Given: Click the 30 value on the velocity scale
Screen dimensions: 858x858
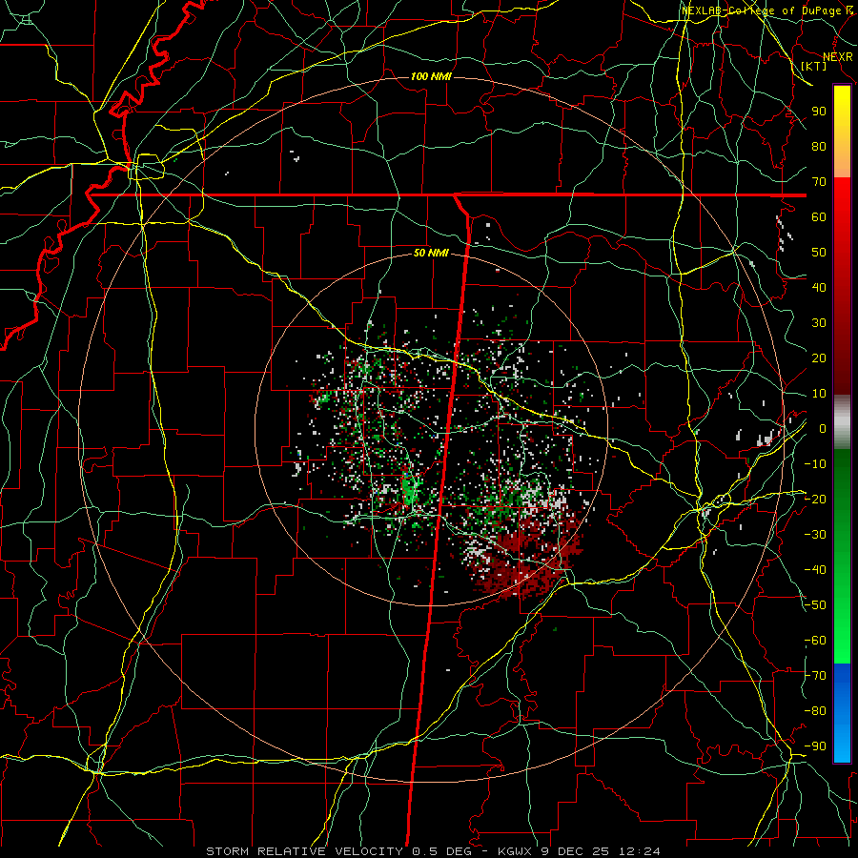Looking at the screenshot, I should pos(819,323).
